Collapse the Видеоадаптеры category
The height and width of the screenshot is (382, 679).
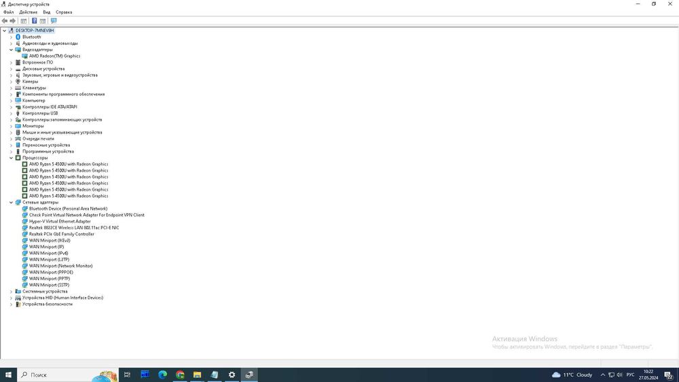coord(12,50)
